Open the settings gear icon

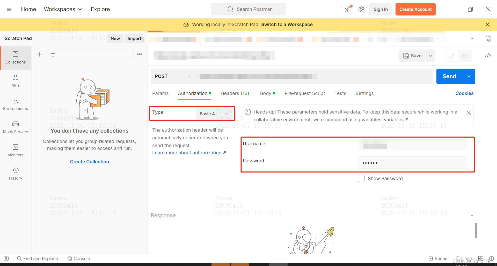click(361, 9)
